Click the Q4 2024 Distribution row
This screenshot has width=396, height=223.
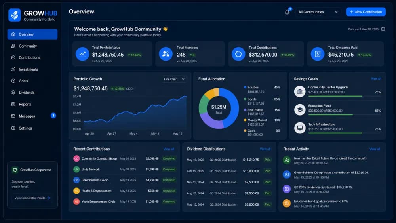coord(229,182)
